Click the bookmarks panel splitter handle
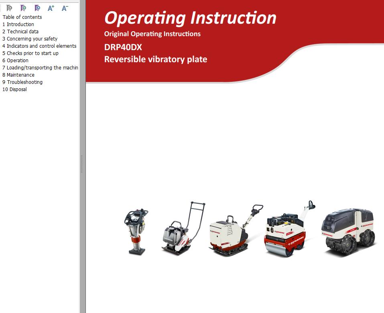384x313 pixels. pos(81,164)
